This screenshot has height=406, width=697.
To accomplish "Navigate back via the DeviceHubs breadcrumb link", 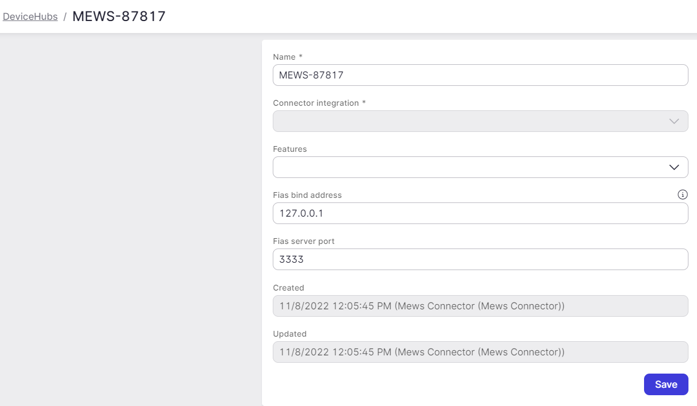I will click(x=30, y=16).
